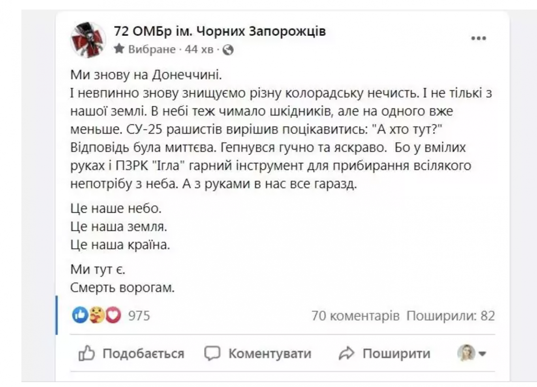Click the Поширити share button
The width and height of the screenshot is (537, 387).
[x=384, y=353]
